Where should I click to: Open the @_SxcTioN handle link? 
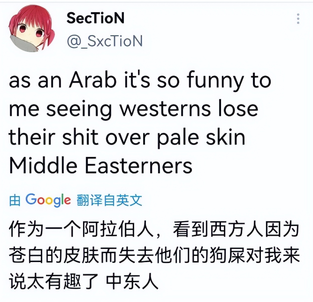(105, 41)
